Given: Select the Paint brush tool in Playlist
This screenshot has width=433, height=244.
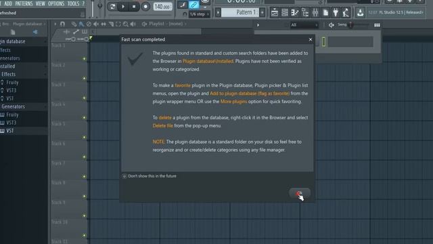Looking at the screenshot, I should 81,24.
